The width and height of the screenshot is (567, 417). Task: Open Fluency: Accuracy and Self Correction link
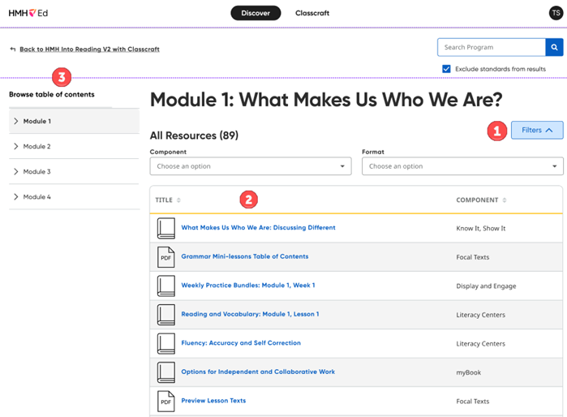click(x=241, y=343)
